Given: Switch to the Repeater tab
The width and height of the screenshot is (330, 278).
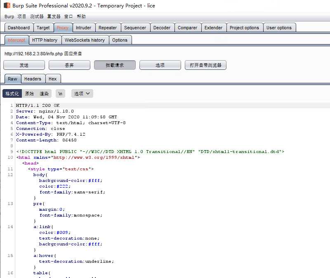Looking at the screenshot, I should [x=108, y=28].
